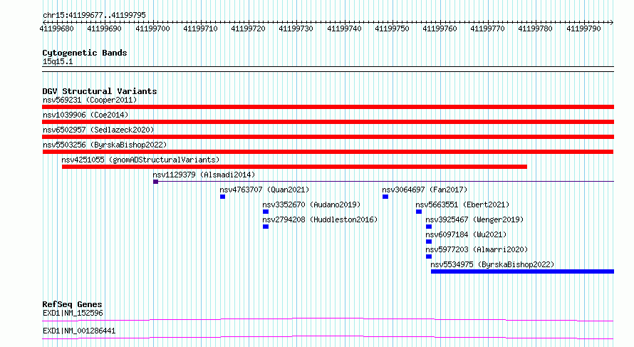Viewport: 634px width, 347px height.
Task: Click the DGV Structural Variants track heading
Action: coord(100,91)
